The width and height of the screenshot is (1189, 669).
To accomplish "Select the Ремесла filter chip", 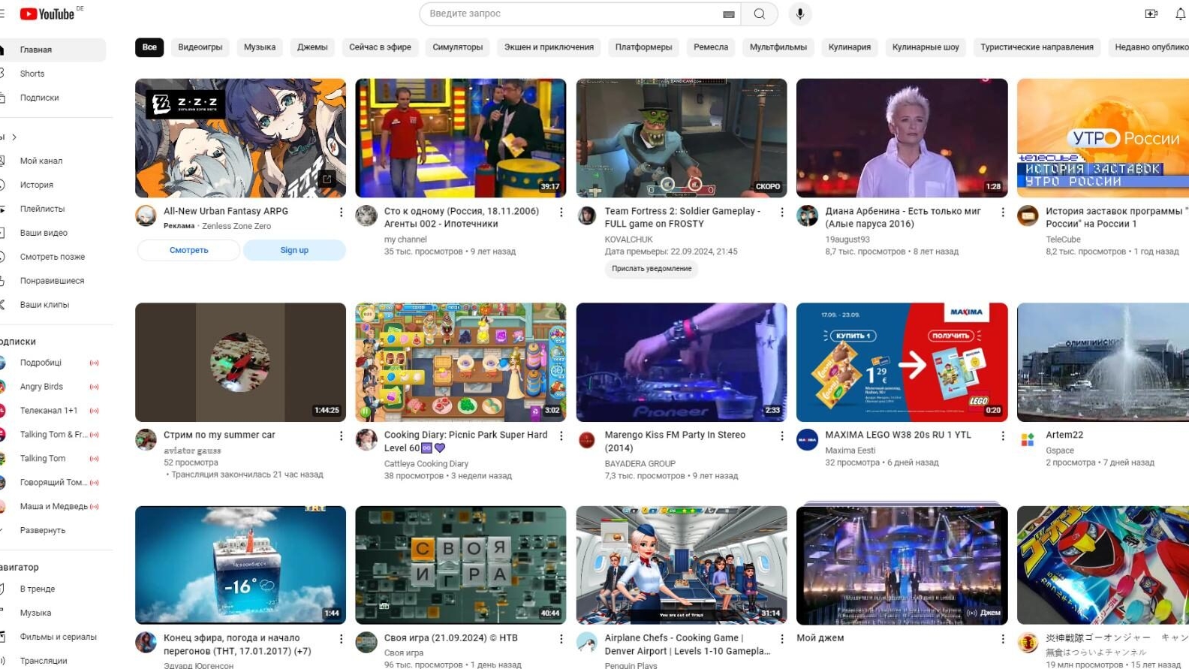I will (x=711, y=47).
